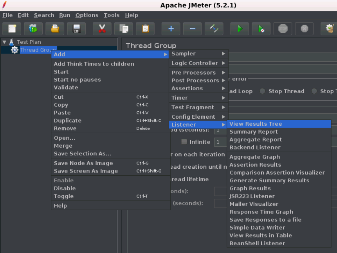Expand the Listener submenu
337x253 pixels.
pos(198,125)
